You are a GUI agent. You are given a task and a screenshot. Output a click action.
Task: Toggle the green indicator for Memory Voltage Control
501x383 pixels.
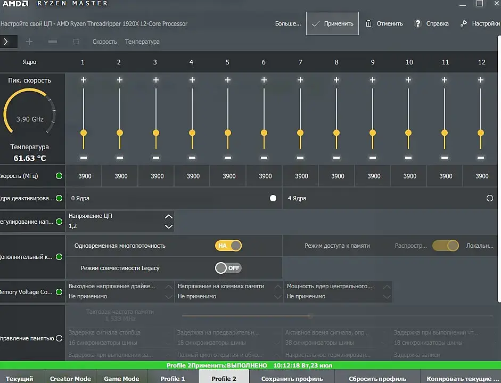[x=59, y=292]
